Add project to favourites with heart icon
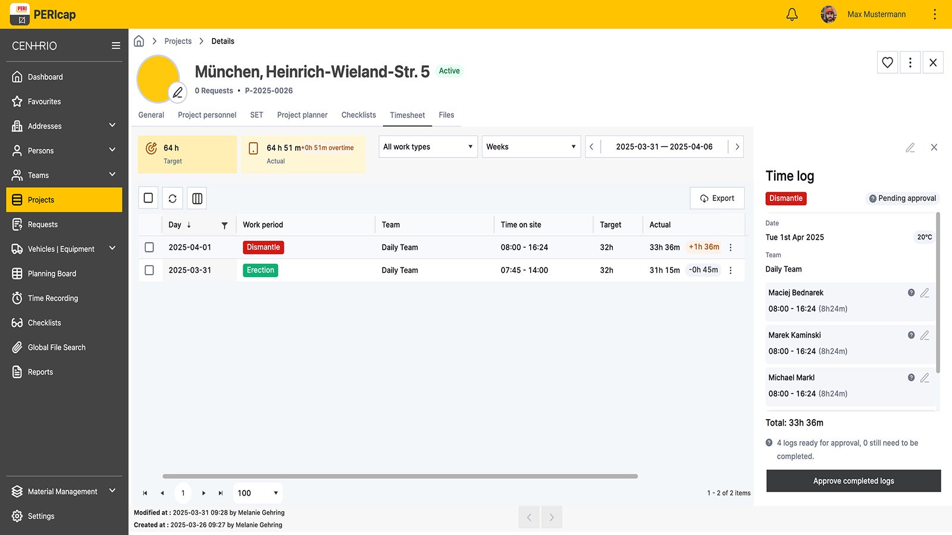This screenshot has width=952, height=535. click(887, 62)
